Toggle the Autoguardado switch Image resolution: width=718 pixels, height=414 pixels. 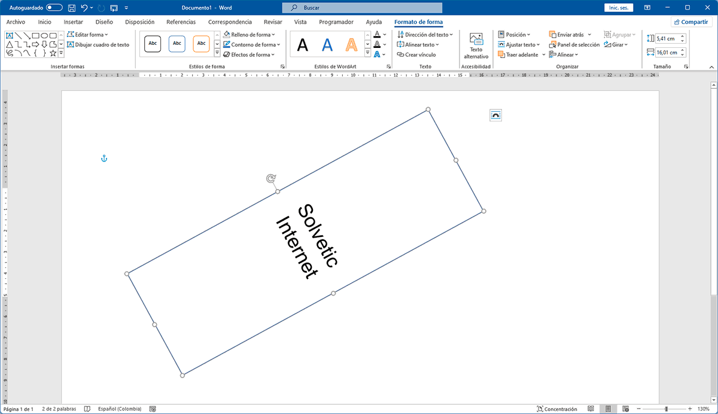click(x=54, y=8)
